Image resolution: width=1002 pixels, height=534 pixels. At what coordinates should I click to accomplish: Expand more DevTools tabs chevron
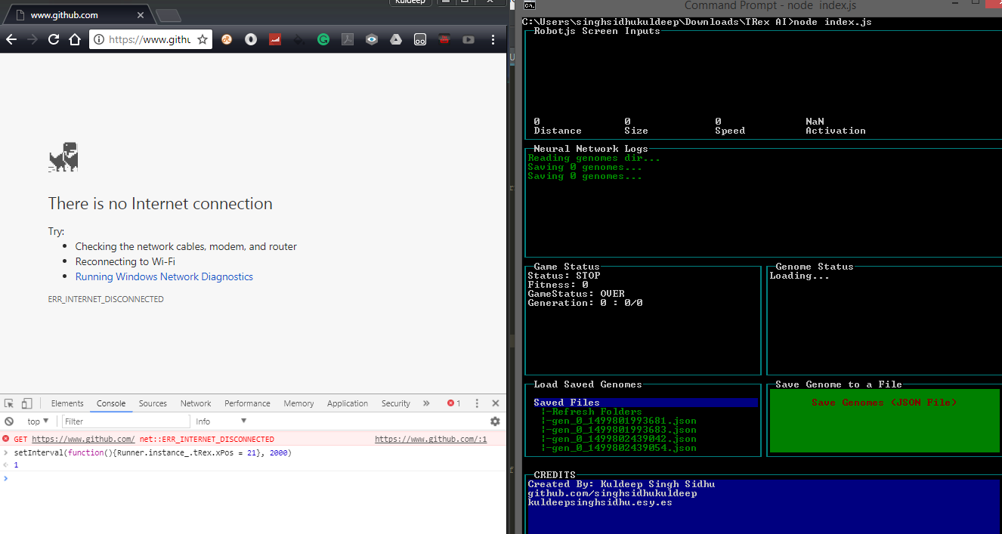pos(426,403)
